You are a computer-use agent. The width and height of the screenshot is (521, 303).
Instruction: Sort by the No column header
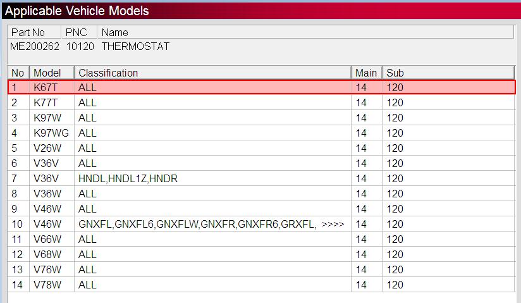click(x=18, y=73)
